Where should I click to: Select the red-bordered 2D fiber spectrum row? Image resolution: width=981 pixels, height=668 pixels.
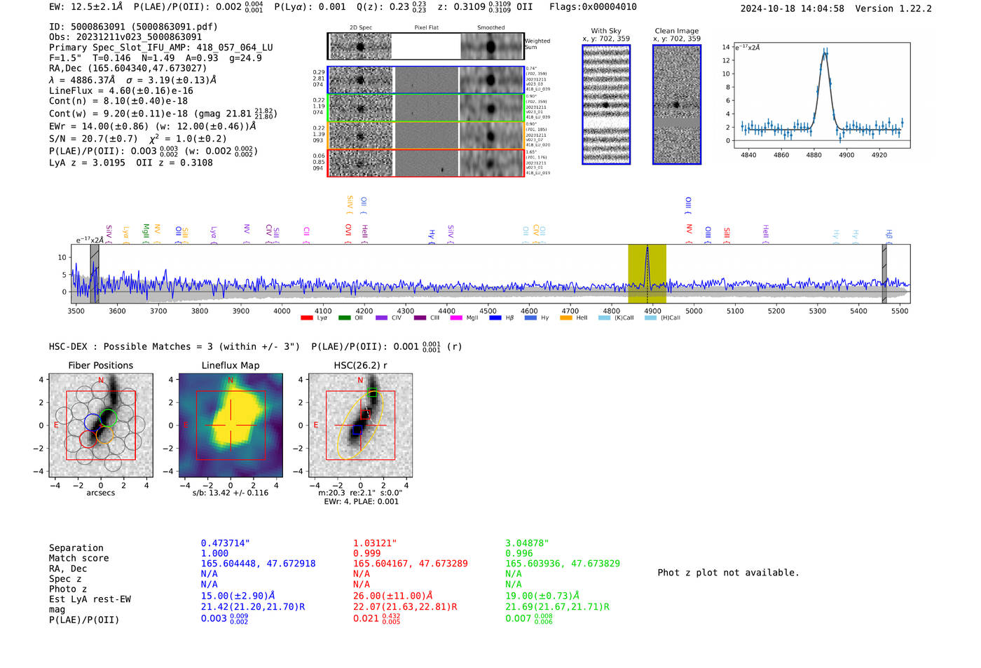tap(425, 163)
